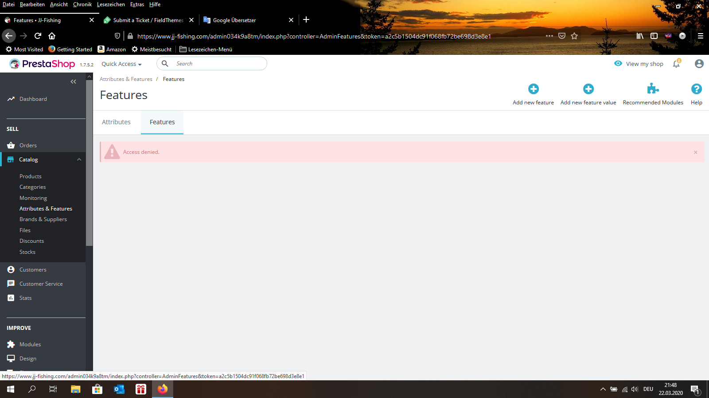Click View my shop link
This screenshot has height=398, width=709.
pyautogui.click(x=639, y=64)
